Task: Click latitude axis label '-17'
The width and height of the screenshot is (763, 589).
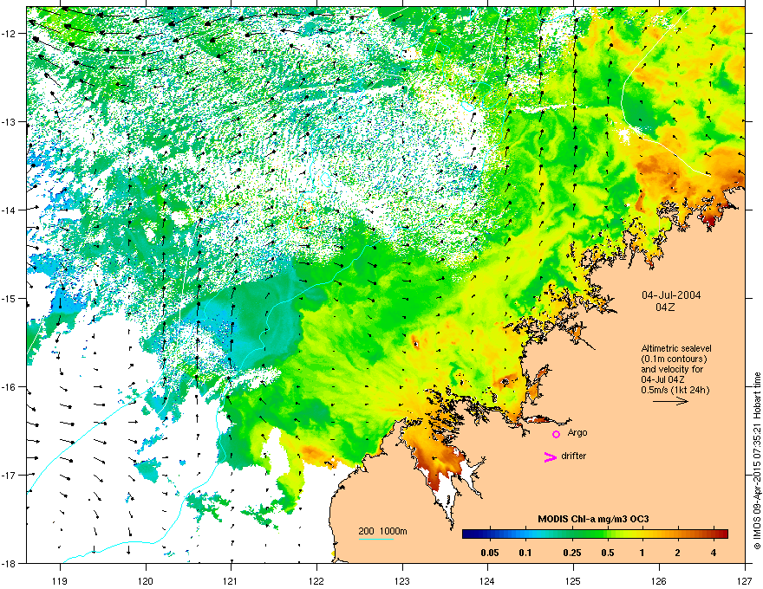Action: [x=10, y=475]
